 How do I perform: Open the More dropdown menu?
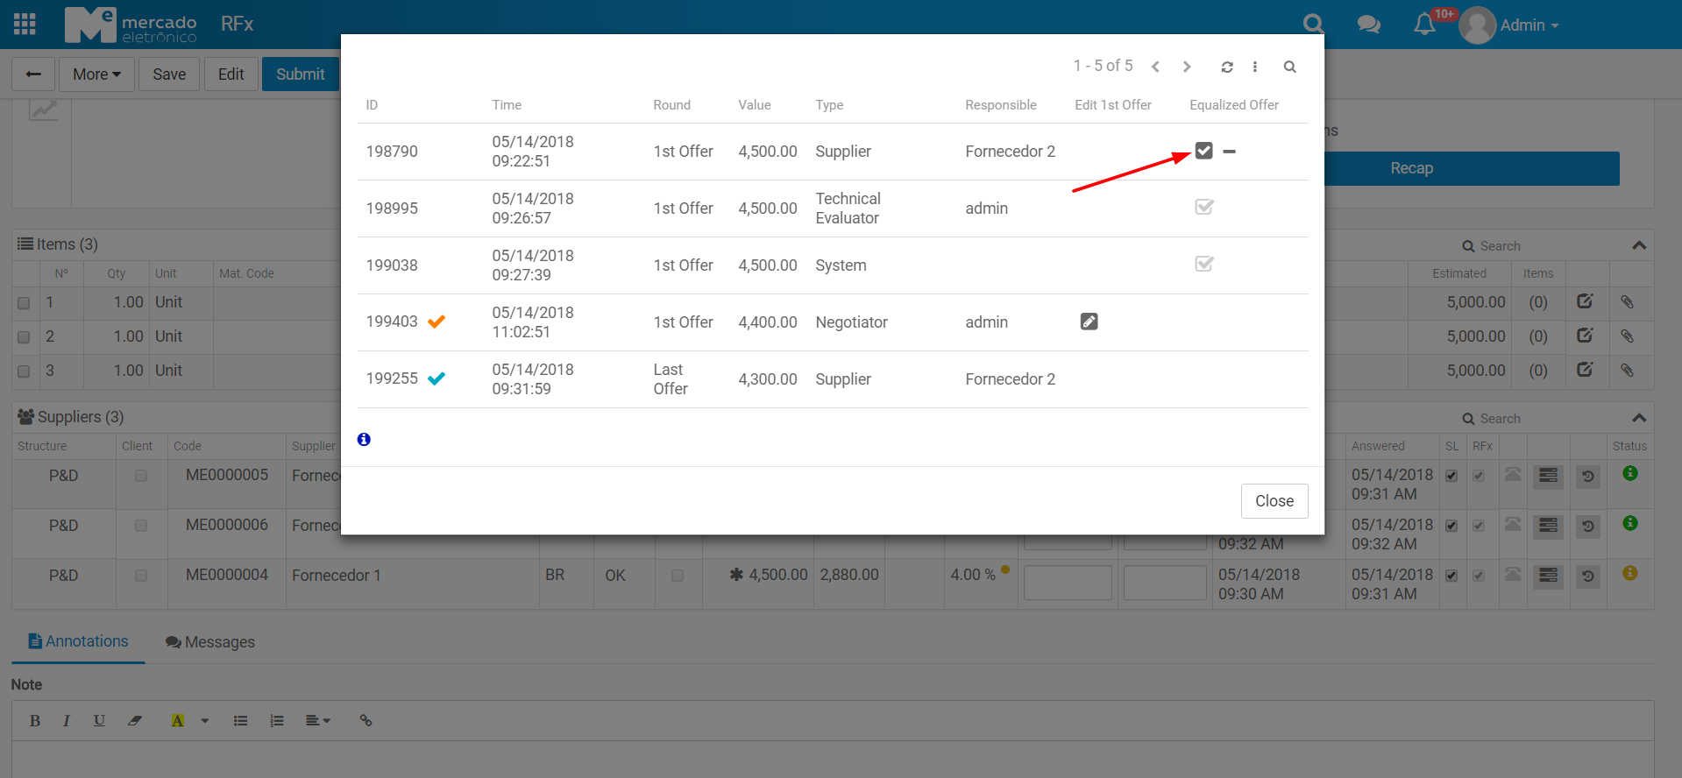point(96,74)
